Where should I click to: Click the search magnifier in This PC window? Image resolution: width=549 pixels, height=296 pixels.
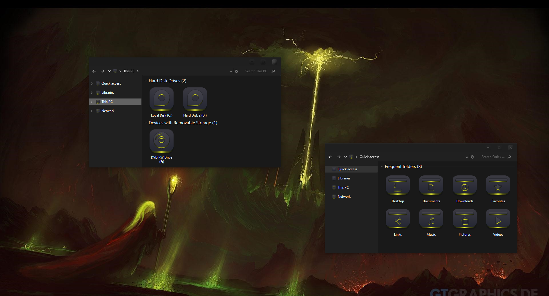click(273, 71)
